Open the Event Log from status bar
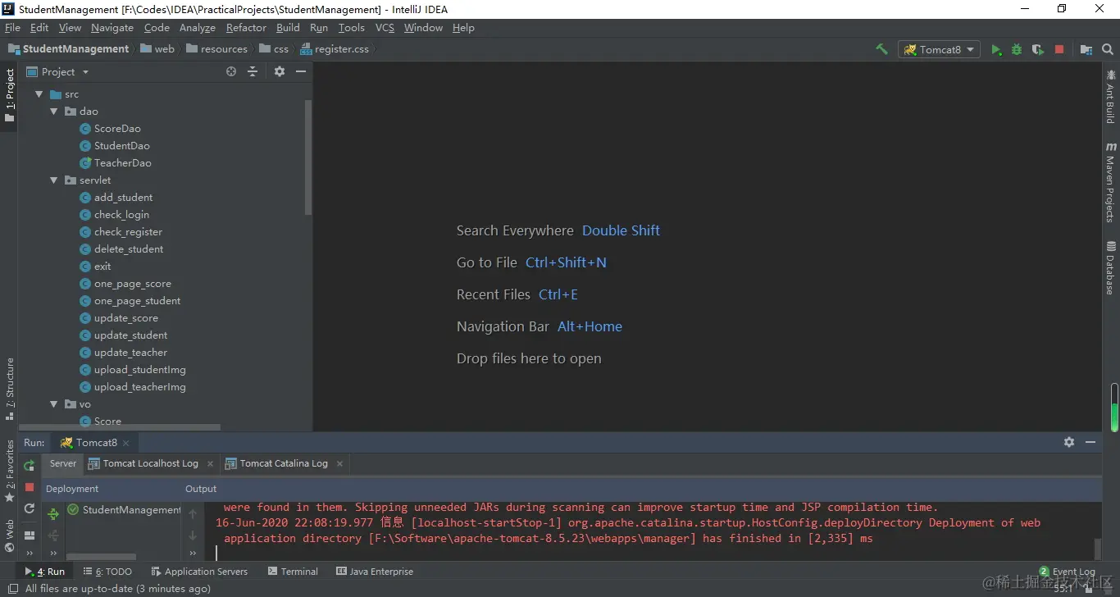The image size is (1120, 597). pyautogui.click(x=1067, y=572)
